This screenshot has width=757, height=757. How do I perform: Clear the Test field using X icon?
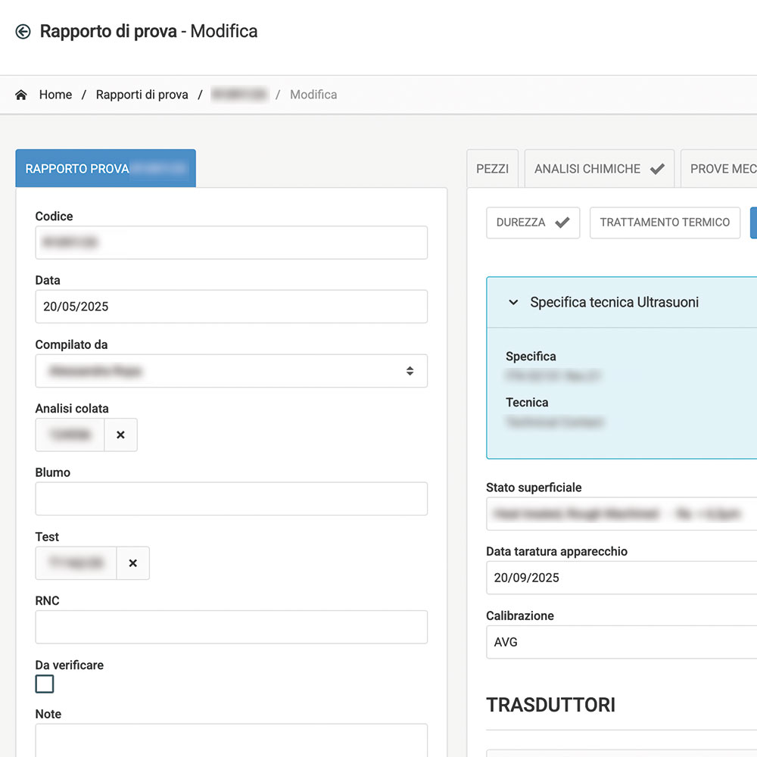pos(132,563)
